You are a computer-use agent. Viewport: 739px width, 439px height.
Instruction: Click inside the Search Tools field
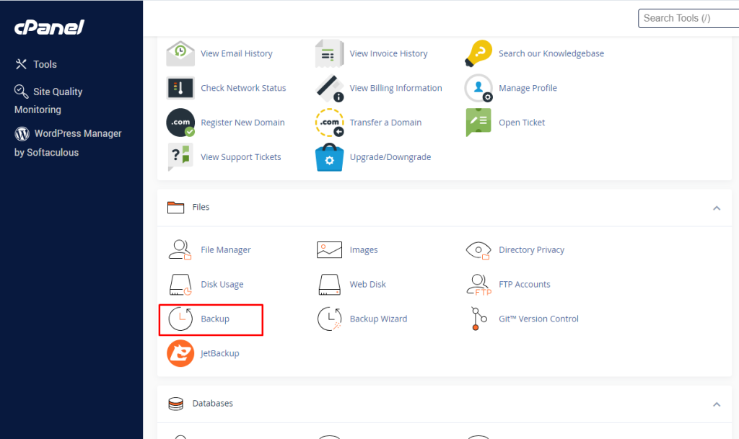coord(689,18)
